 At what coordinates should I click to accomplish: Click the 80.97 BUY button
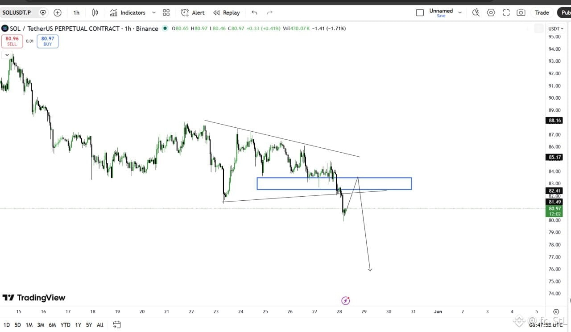[x=48, y=41]
